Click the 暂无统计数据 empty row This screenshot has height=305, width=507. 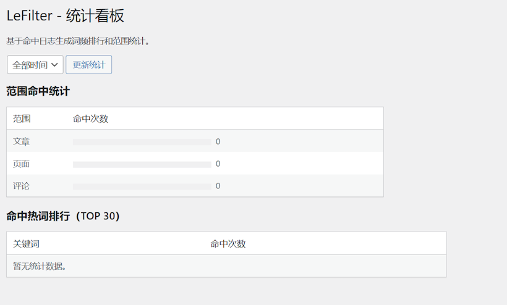pyautogui.click(x=40, y=266)
